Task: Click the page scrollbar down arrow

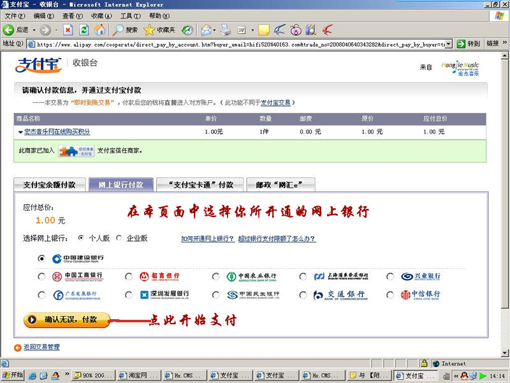Action: (x=504, y=353)
